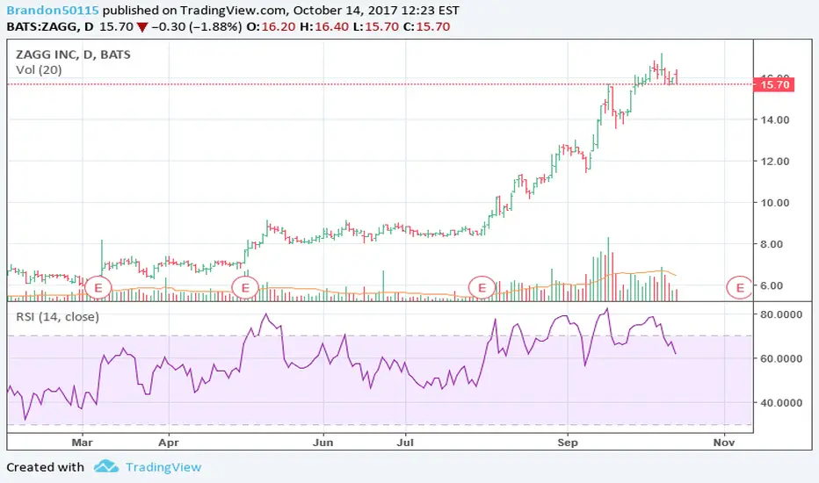
Task: Click the Vol (20) indicator label
Action: [x=39, y=70]
